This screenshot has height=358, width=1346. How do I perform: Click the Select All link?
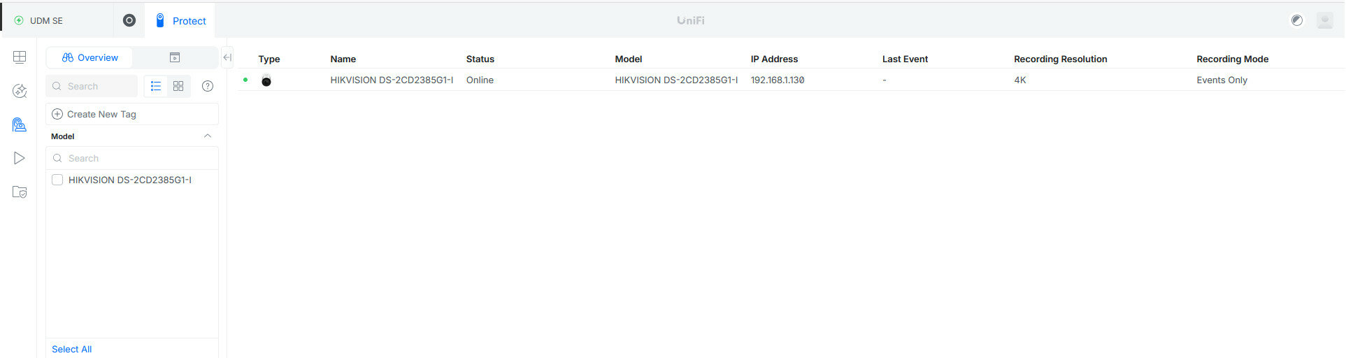(71, 349)
